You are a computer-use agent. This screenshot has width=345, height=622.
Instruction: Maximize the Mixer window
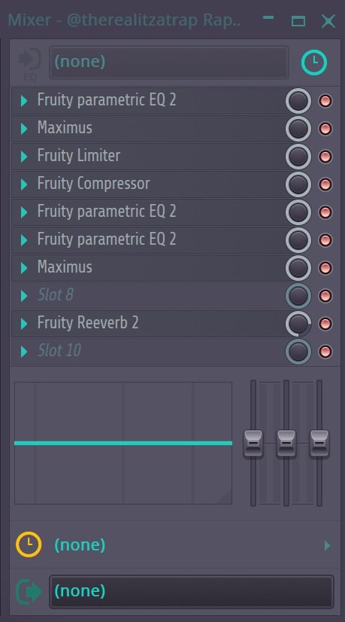298,20
